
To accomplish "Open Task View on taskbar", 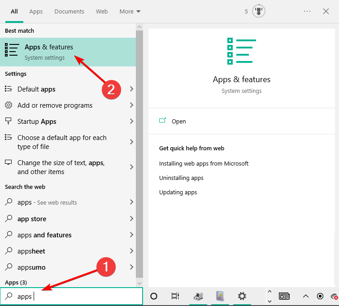I will (x=175, y=296).
